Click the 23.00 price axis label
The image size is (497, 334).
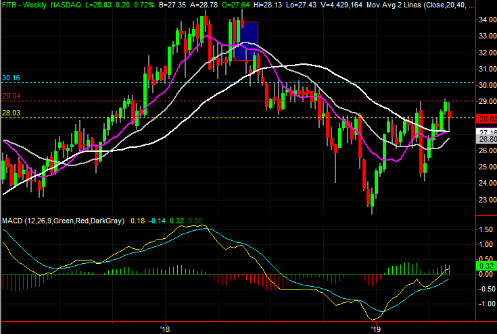click(x=488, y=200)
